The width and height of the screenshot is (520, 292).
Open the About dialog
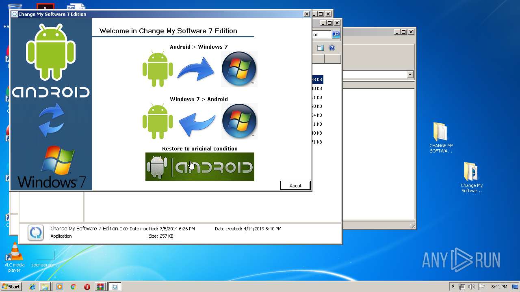click(x=295, y=186)
